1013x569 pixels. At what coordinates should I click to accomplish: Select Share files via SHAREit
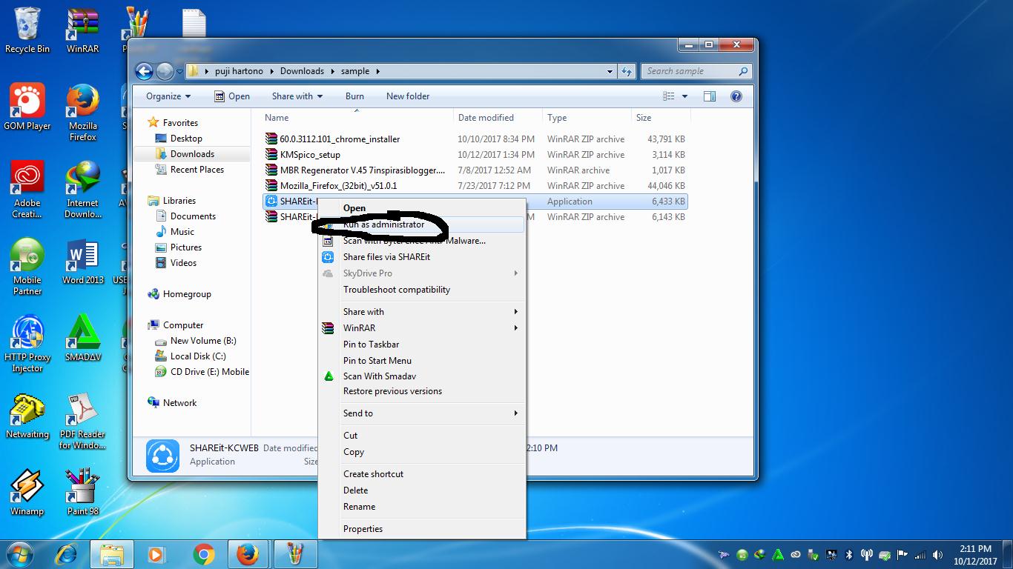(x=421, y=257)
